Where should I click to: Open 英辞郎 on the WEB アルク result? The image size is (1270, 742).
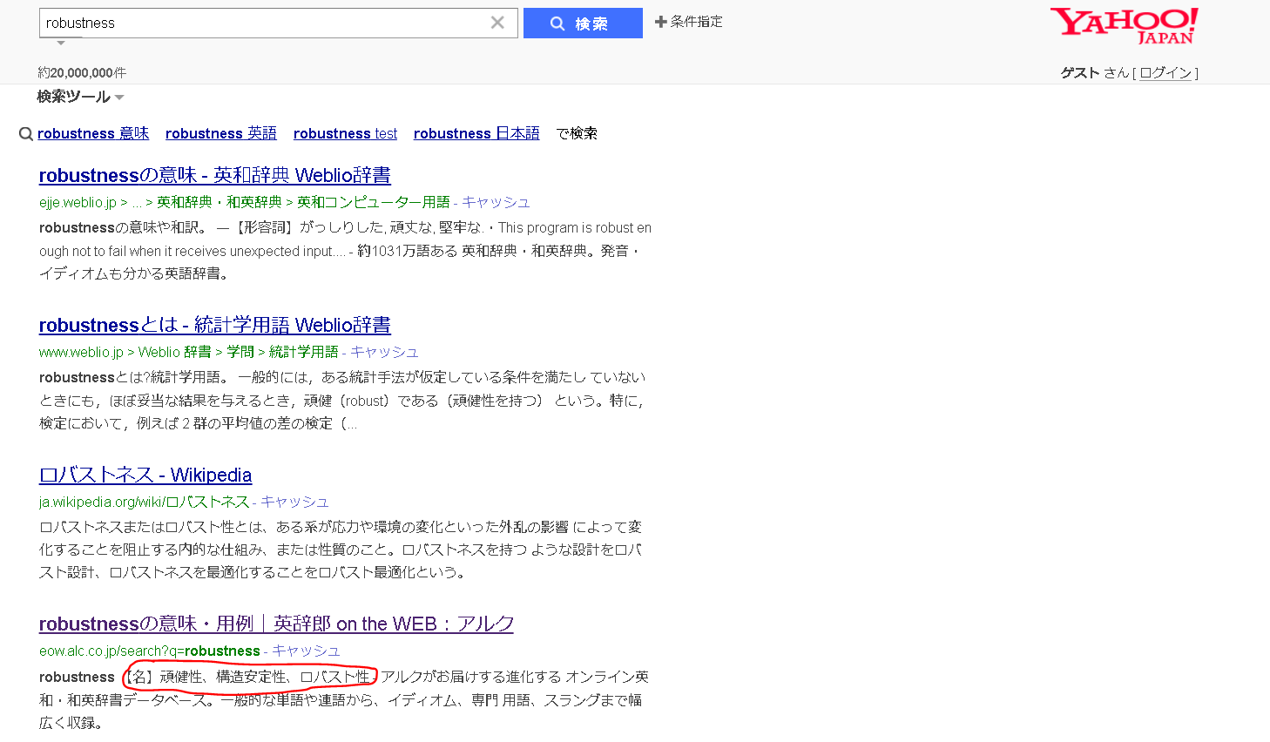click(276, 624)
